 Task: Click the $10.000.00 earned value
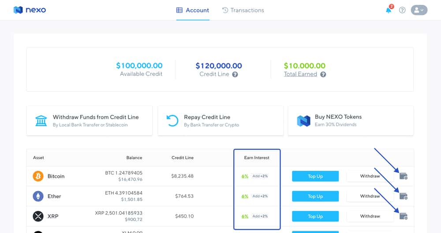click(305, 66)
